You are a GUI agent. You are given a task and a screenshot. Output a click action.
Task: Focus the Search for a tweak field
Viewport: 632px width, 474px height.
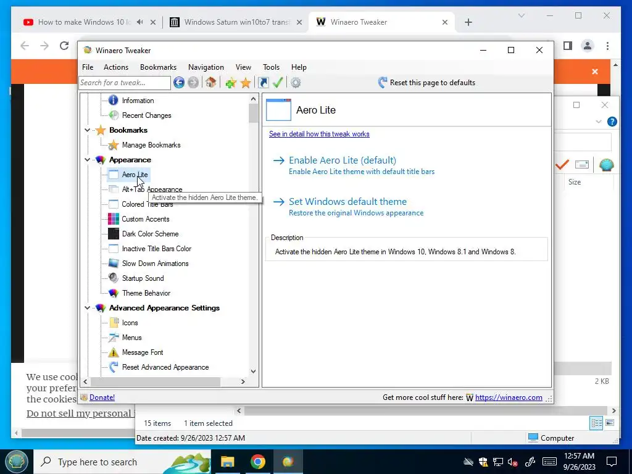coord(125,83)
